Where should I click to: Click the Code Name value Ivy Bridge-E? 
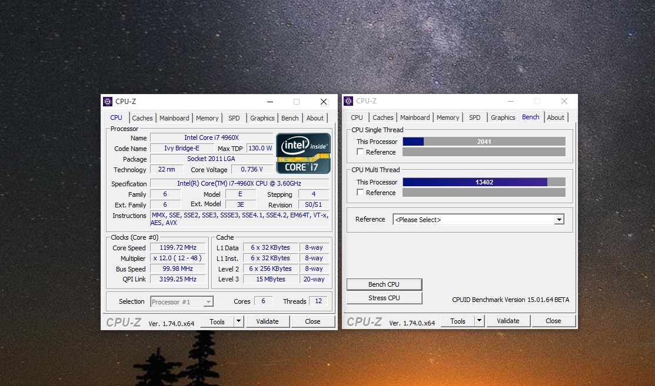pos(182,148)
